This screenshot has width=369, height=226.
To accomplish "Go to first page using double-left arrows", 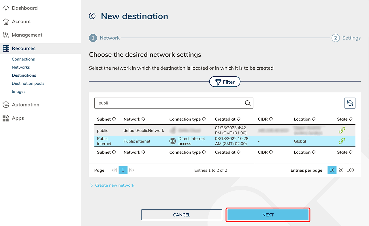I will [x=114, y=170].
